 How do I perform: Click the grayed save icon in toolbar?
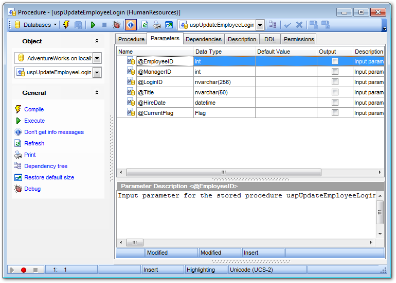tap(78, 25)
